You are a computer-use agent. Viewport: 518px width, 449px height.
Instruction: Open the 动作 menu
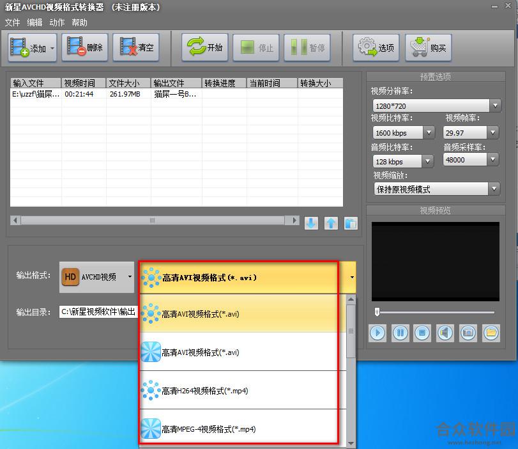pyautogui.click(x=57, y=22)
